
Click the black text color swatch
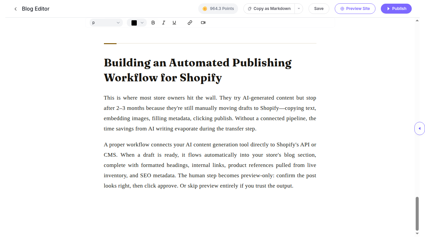pyautogui.click(x=134, y=23)
